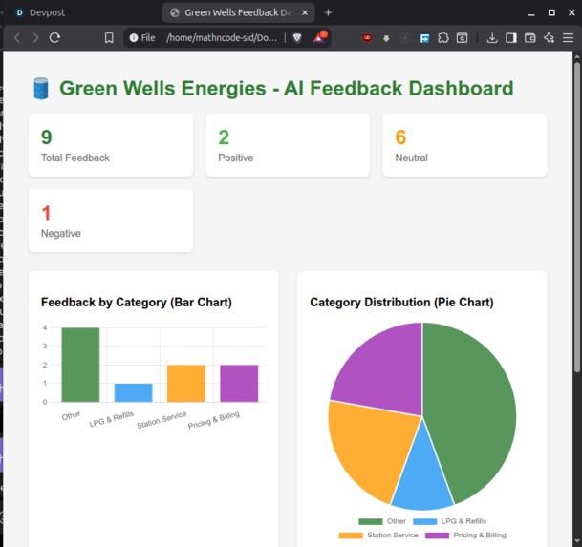Open the blue square extension icon
The image size is (582, 547).
pyautogui.click(x=424, y=38)
